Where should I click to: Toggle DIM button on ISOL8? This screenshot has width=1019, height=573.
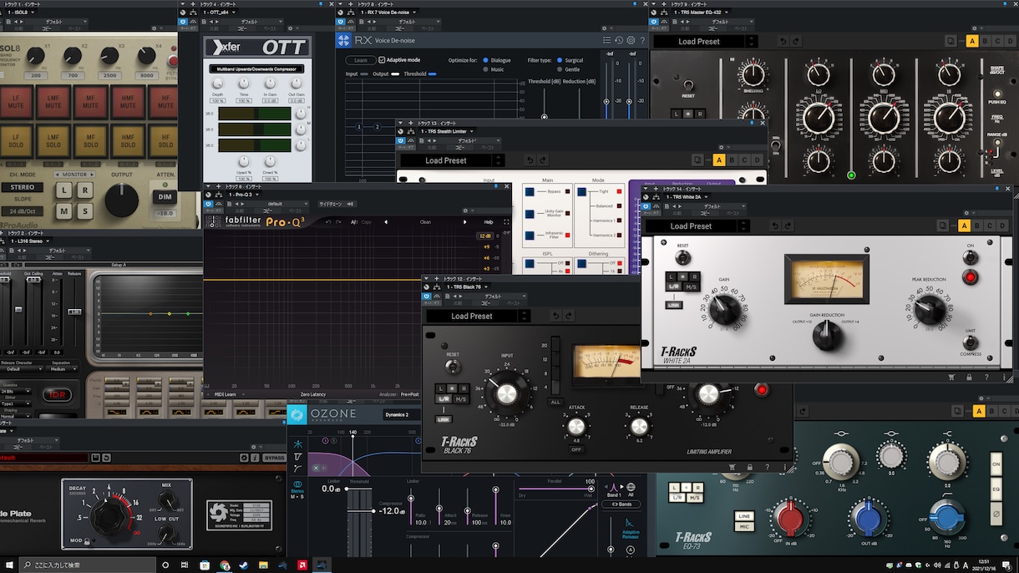pos(165,198)
